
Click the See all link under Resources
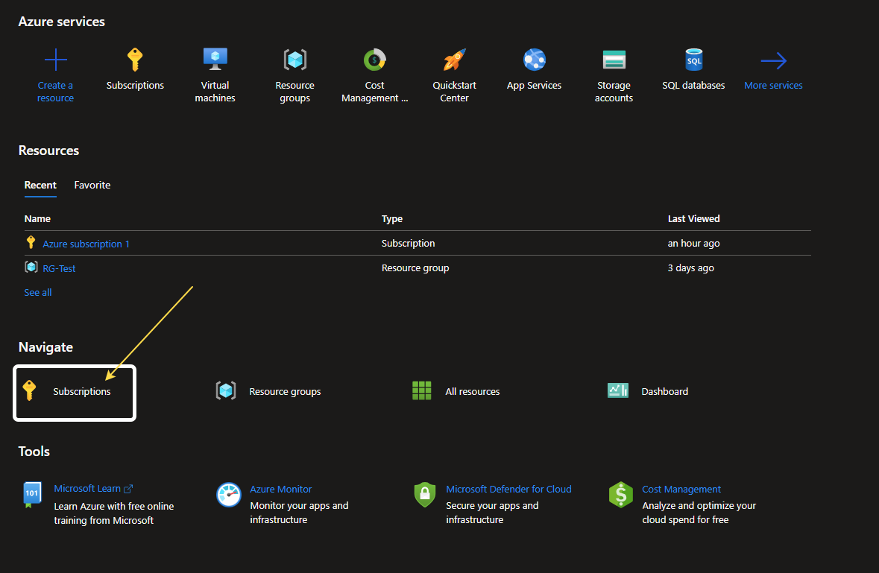tap(37, 292)
